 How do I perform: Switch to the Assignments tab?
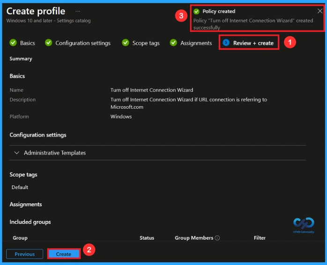coord(196,43)
